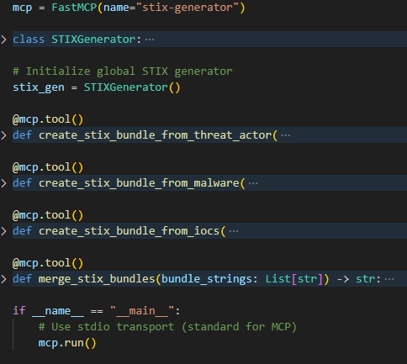Click STIXGenerator() call in assignment
407x364 pixels.
[132, 87]
